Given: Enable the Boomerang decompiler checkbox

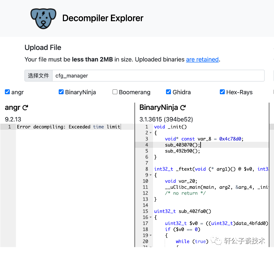Looking at the screenshot, I should point(115,92).
